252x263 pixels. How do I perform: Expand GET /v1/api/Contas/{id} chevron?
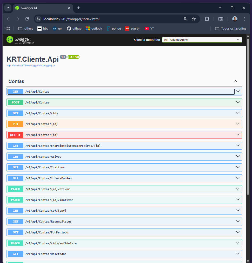click(238, 113)
